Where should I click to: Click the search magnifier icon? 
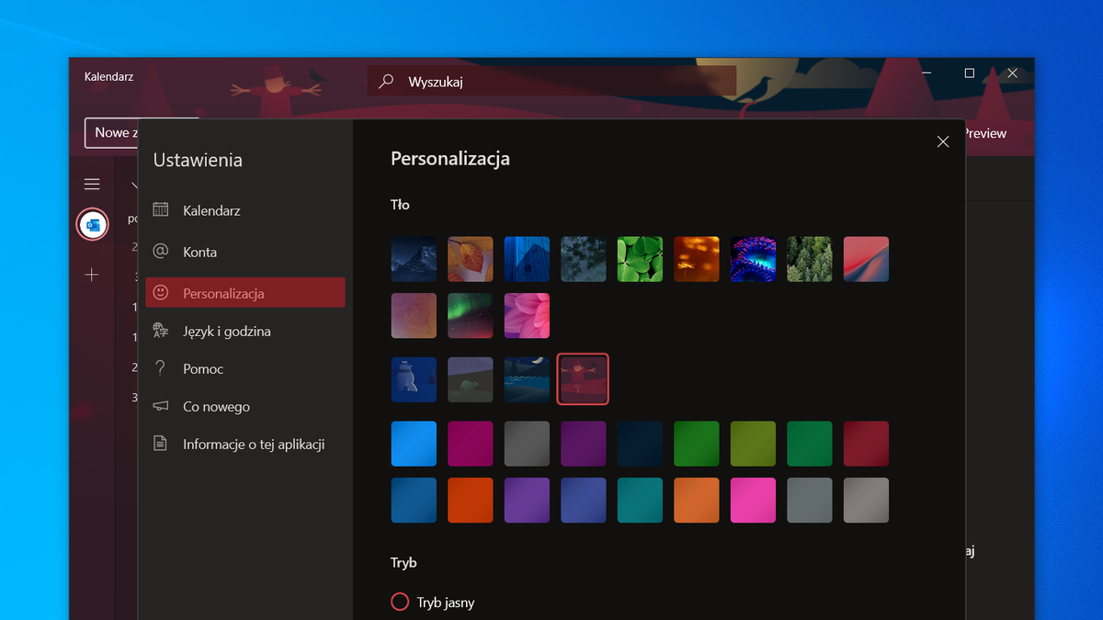[384, 80]
